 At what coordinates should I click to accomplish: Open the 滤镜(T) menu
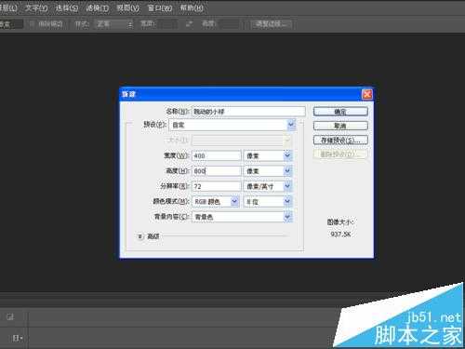[x=98, y=7]
